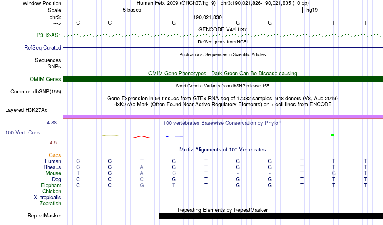
Task: Click the P3H2-AS1 gene label
Action: 49,35
